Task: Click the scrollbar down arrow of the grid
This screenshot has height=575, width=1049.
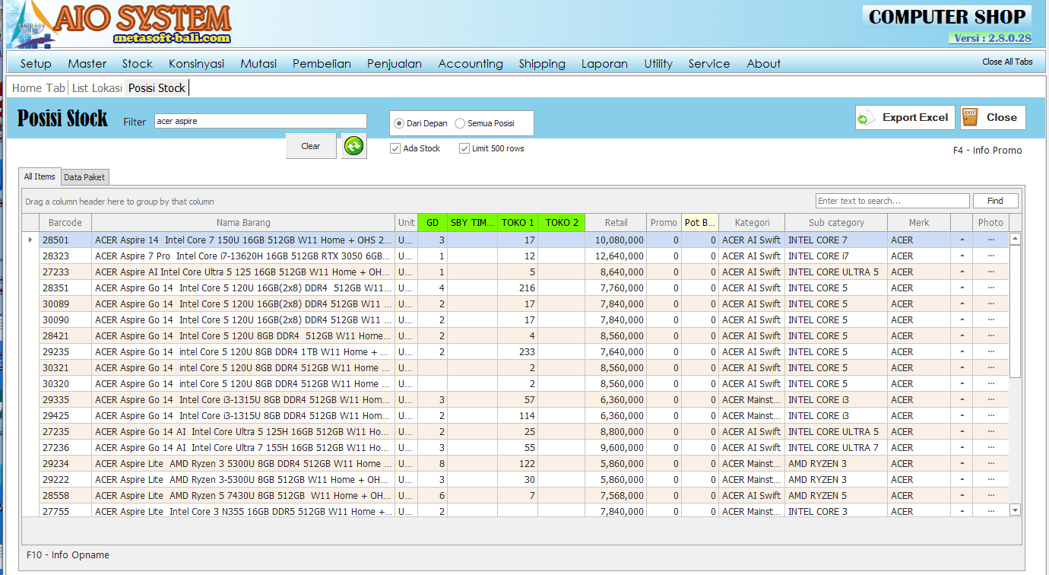Action: [x=1015, y=510]
